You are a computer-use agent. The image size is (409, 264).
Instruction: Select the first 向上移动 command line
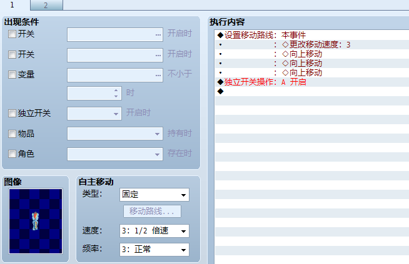tap(312, 54)
